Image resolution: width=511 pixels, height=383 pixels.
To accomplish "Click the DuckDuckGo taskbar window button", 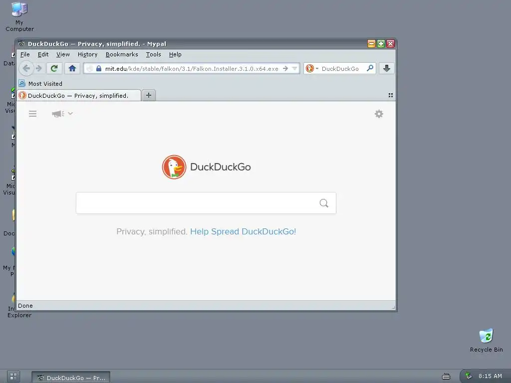I will (x=71, y=378).
